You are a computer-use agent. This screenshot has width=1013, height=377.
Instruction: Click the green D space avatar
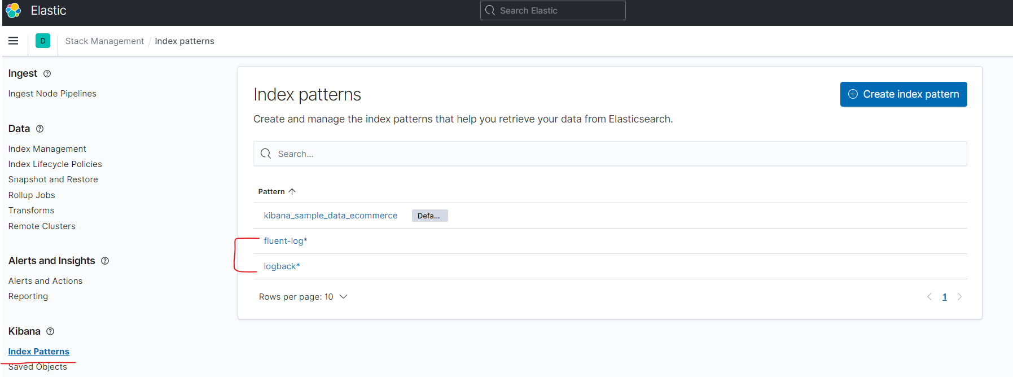(43, 41)
